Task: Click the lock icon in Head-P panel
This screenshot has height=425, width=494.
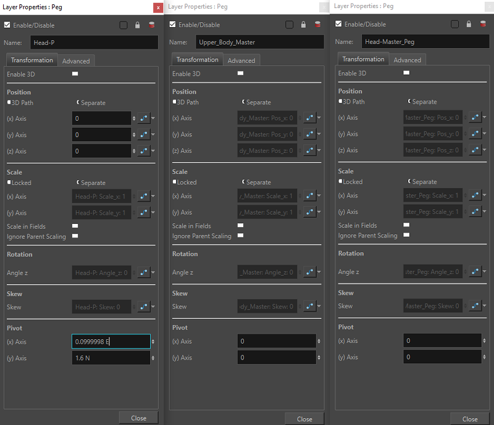Action: click(x=137, y=25)
